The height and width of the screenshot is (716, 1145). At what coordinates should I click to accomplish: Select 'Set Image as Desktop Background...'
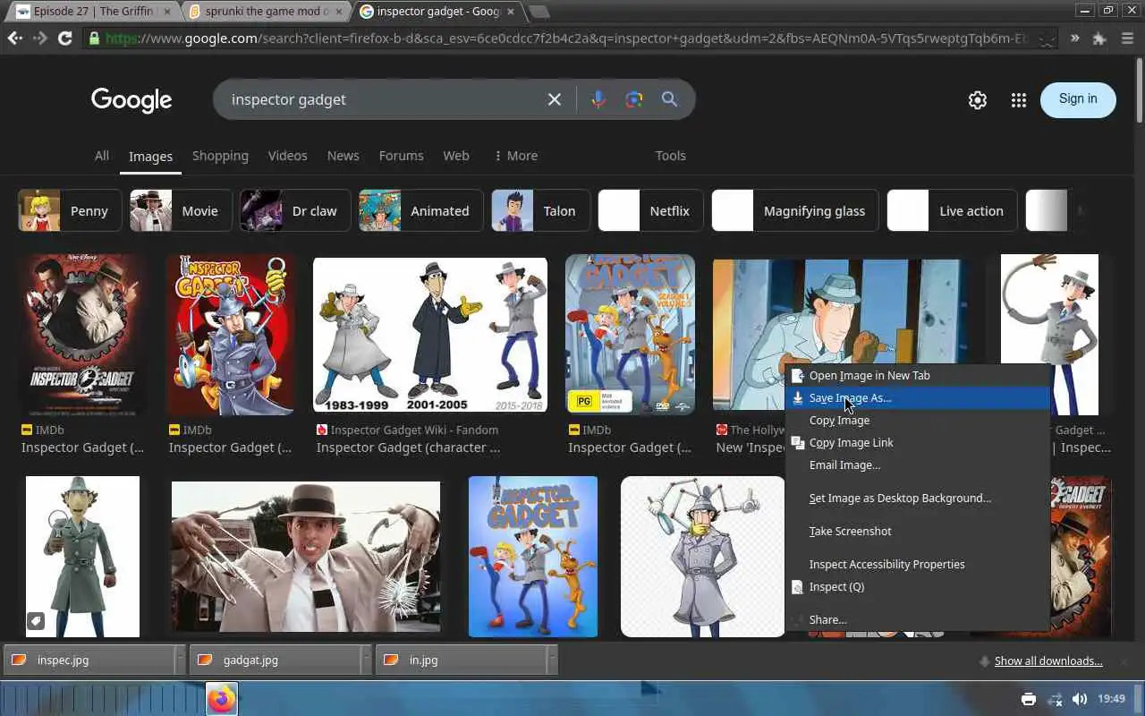[918, 499]
